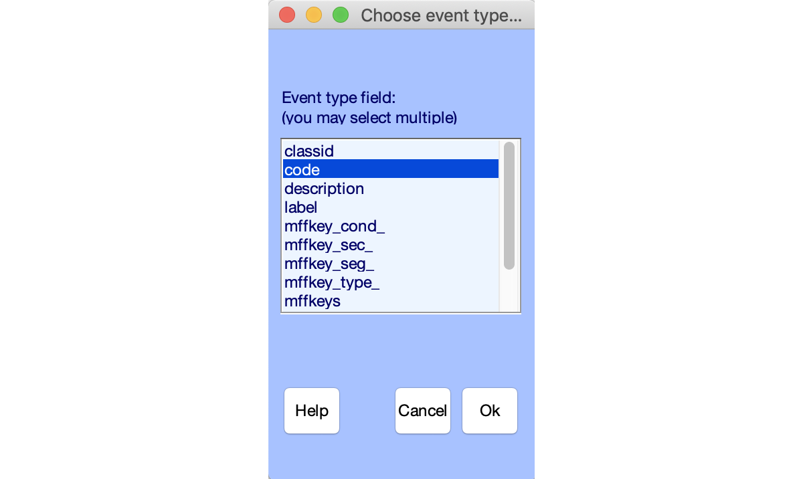Click the "Event type field:" label
This screenshot has width=803, height=479.
click(x=339, y=98)
